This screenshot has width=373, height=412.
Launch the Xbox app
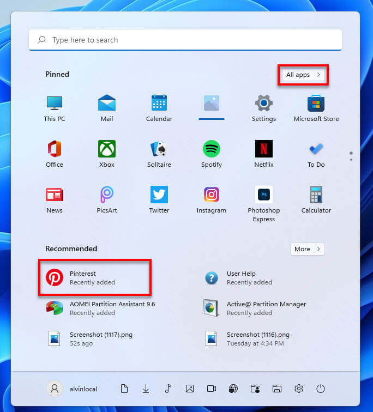pyautogui.click(x=107, y=154)
